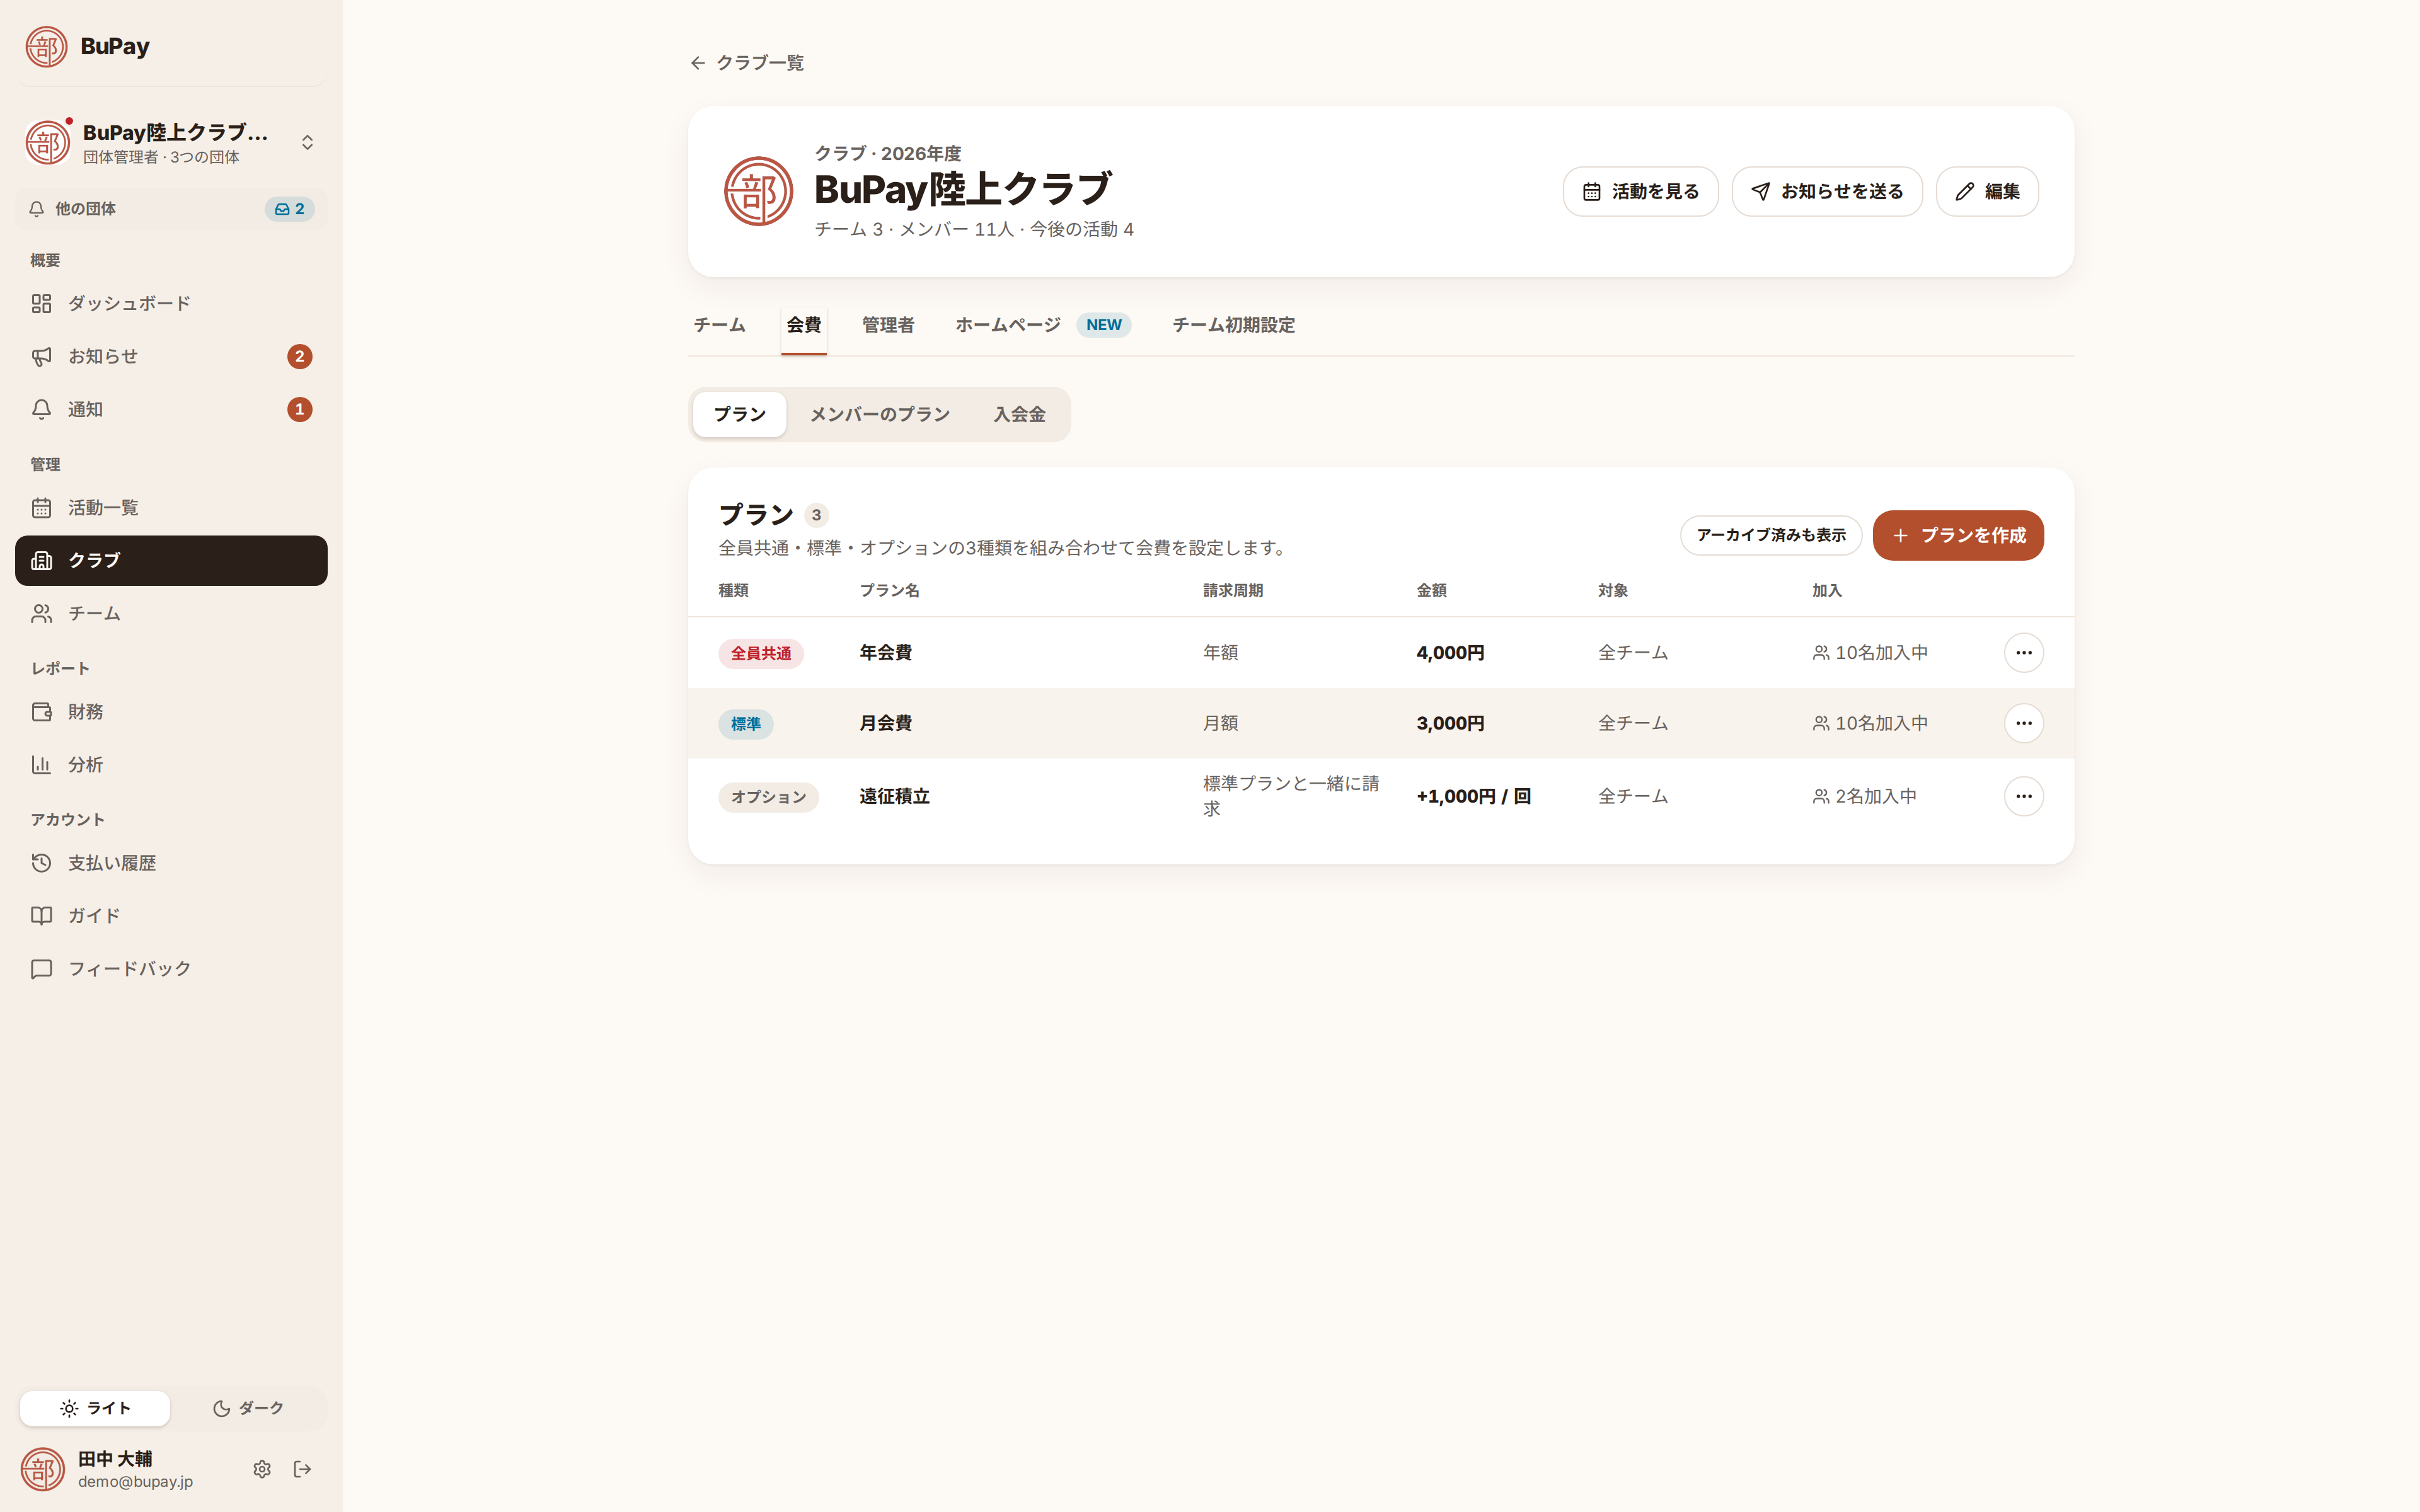Open フィードバック in sidebar
The image size is (2420, 1512).
click(171, 969)
